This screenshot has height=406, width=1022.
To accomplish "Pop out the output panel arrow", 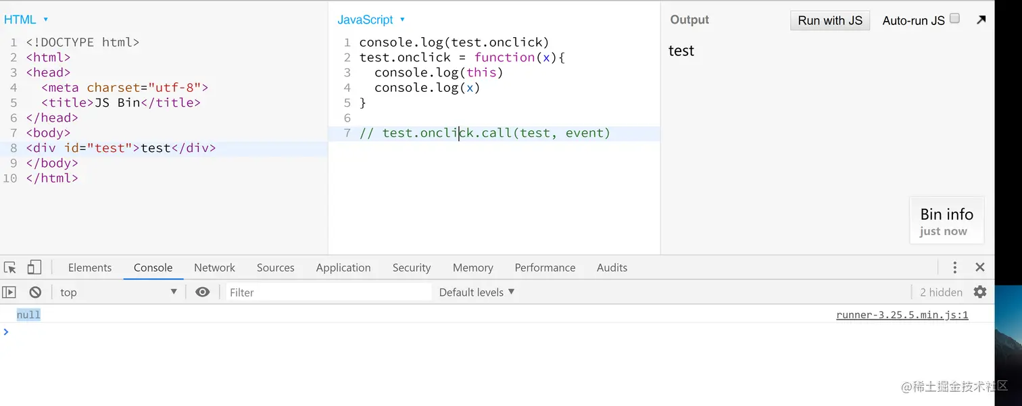I will point(981,20).
